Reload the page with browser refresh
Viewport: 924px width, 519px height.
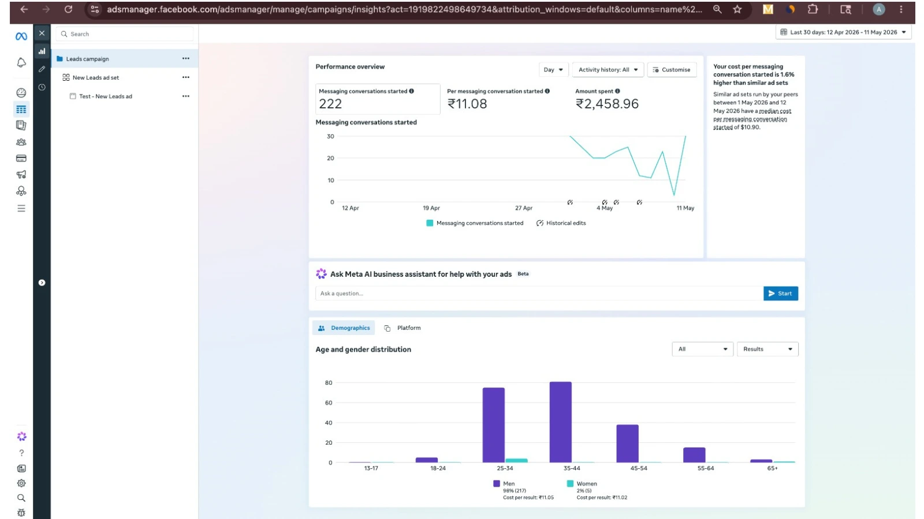(68, 9)
